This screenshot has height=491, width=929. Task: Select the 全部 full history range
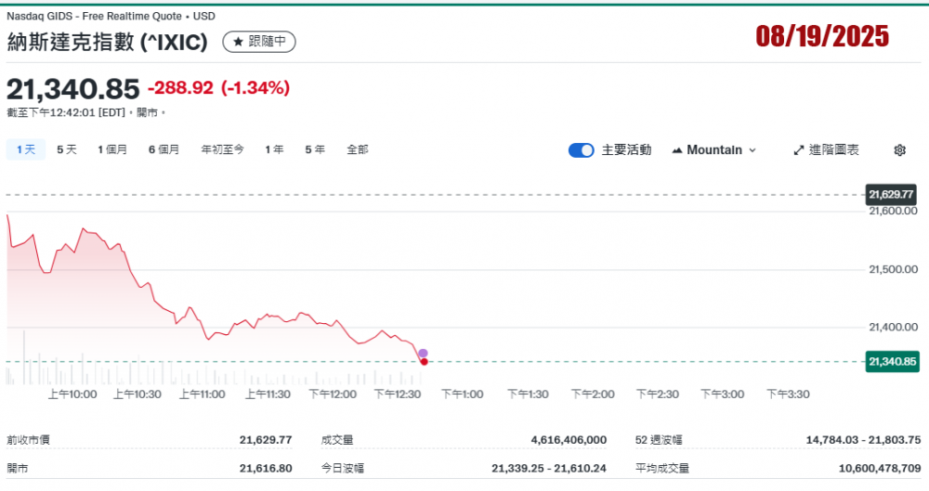[358, 149]
